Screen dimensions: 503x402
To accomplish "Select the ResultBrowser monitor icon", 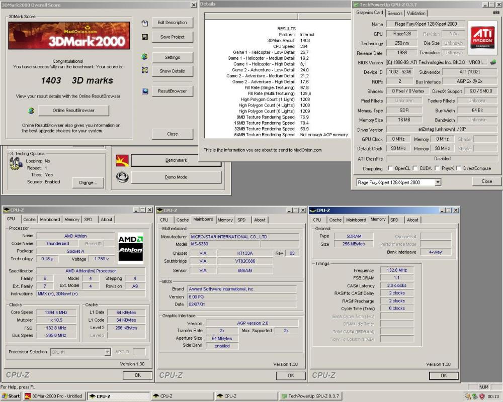I will pos(145,91).
